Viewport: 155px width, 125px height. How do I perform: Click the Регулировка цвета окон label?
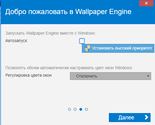(29, 75)
